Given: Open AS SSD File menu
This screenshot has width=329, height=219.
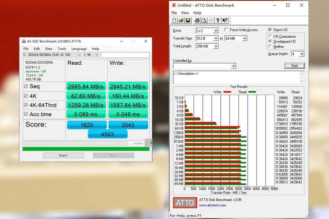Looking at the screenshot, I should tap(26, 49).
